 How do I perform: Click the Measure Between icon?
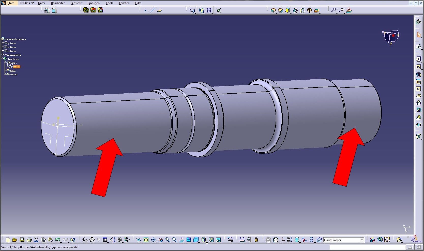coord(242,240)
